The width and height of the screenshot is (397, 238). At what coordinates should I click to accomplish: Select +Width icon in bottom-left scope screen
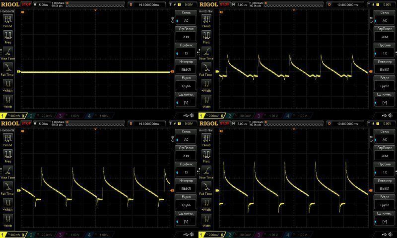point(8,203)
